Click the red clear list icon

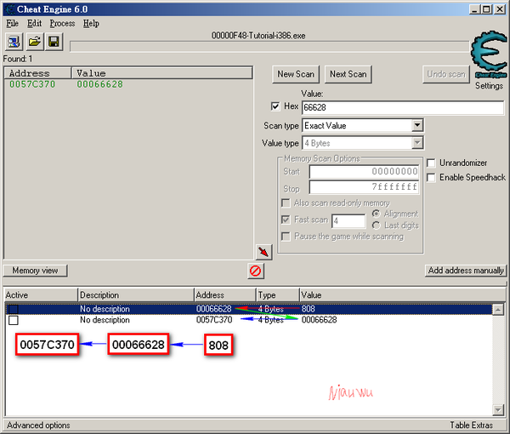pos(256,271)
